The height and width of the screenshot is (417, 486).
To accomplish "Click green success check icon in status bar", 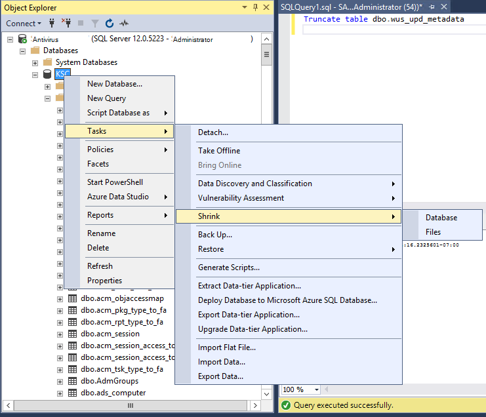I will point(286,405).
